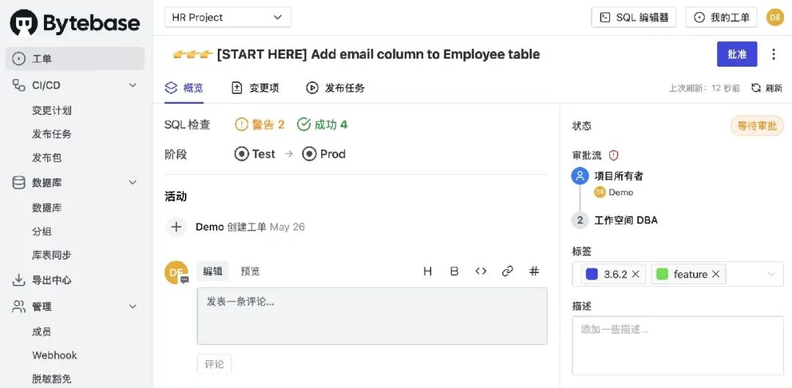Image resolution: width=792 pixels, height=388 pixels.
Task: Collapse the CI/CD sidebar section
Action: click(133, 86)
